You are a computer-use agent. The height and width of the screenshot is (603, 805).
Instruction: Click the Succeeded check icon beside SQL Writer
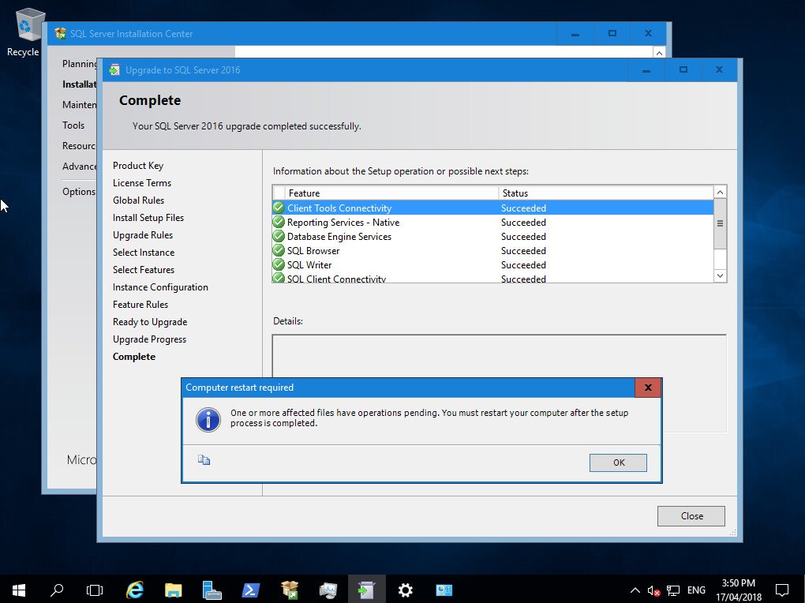point(279,265)
